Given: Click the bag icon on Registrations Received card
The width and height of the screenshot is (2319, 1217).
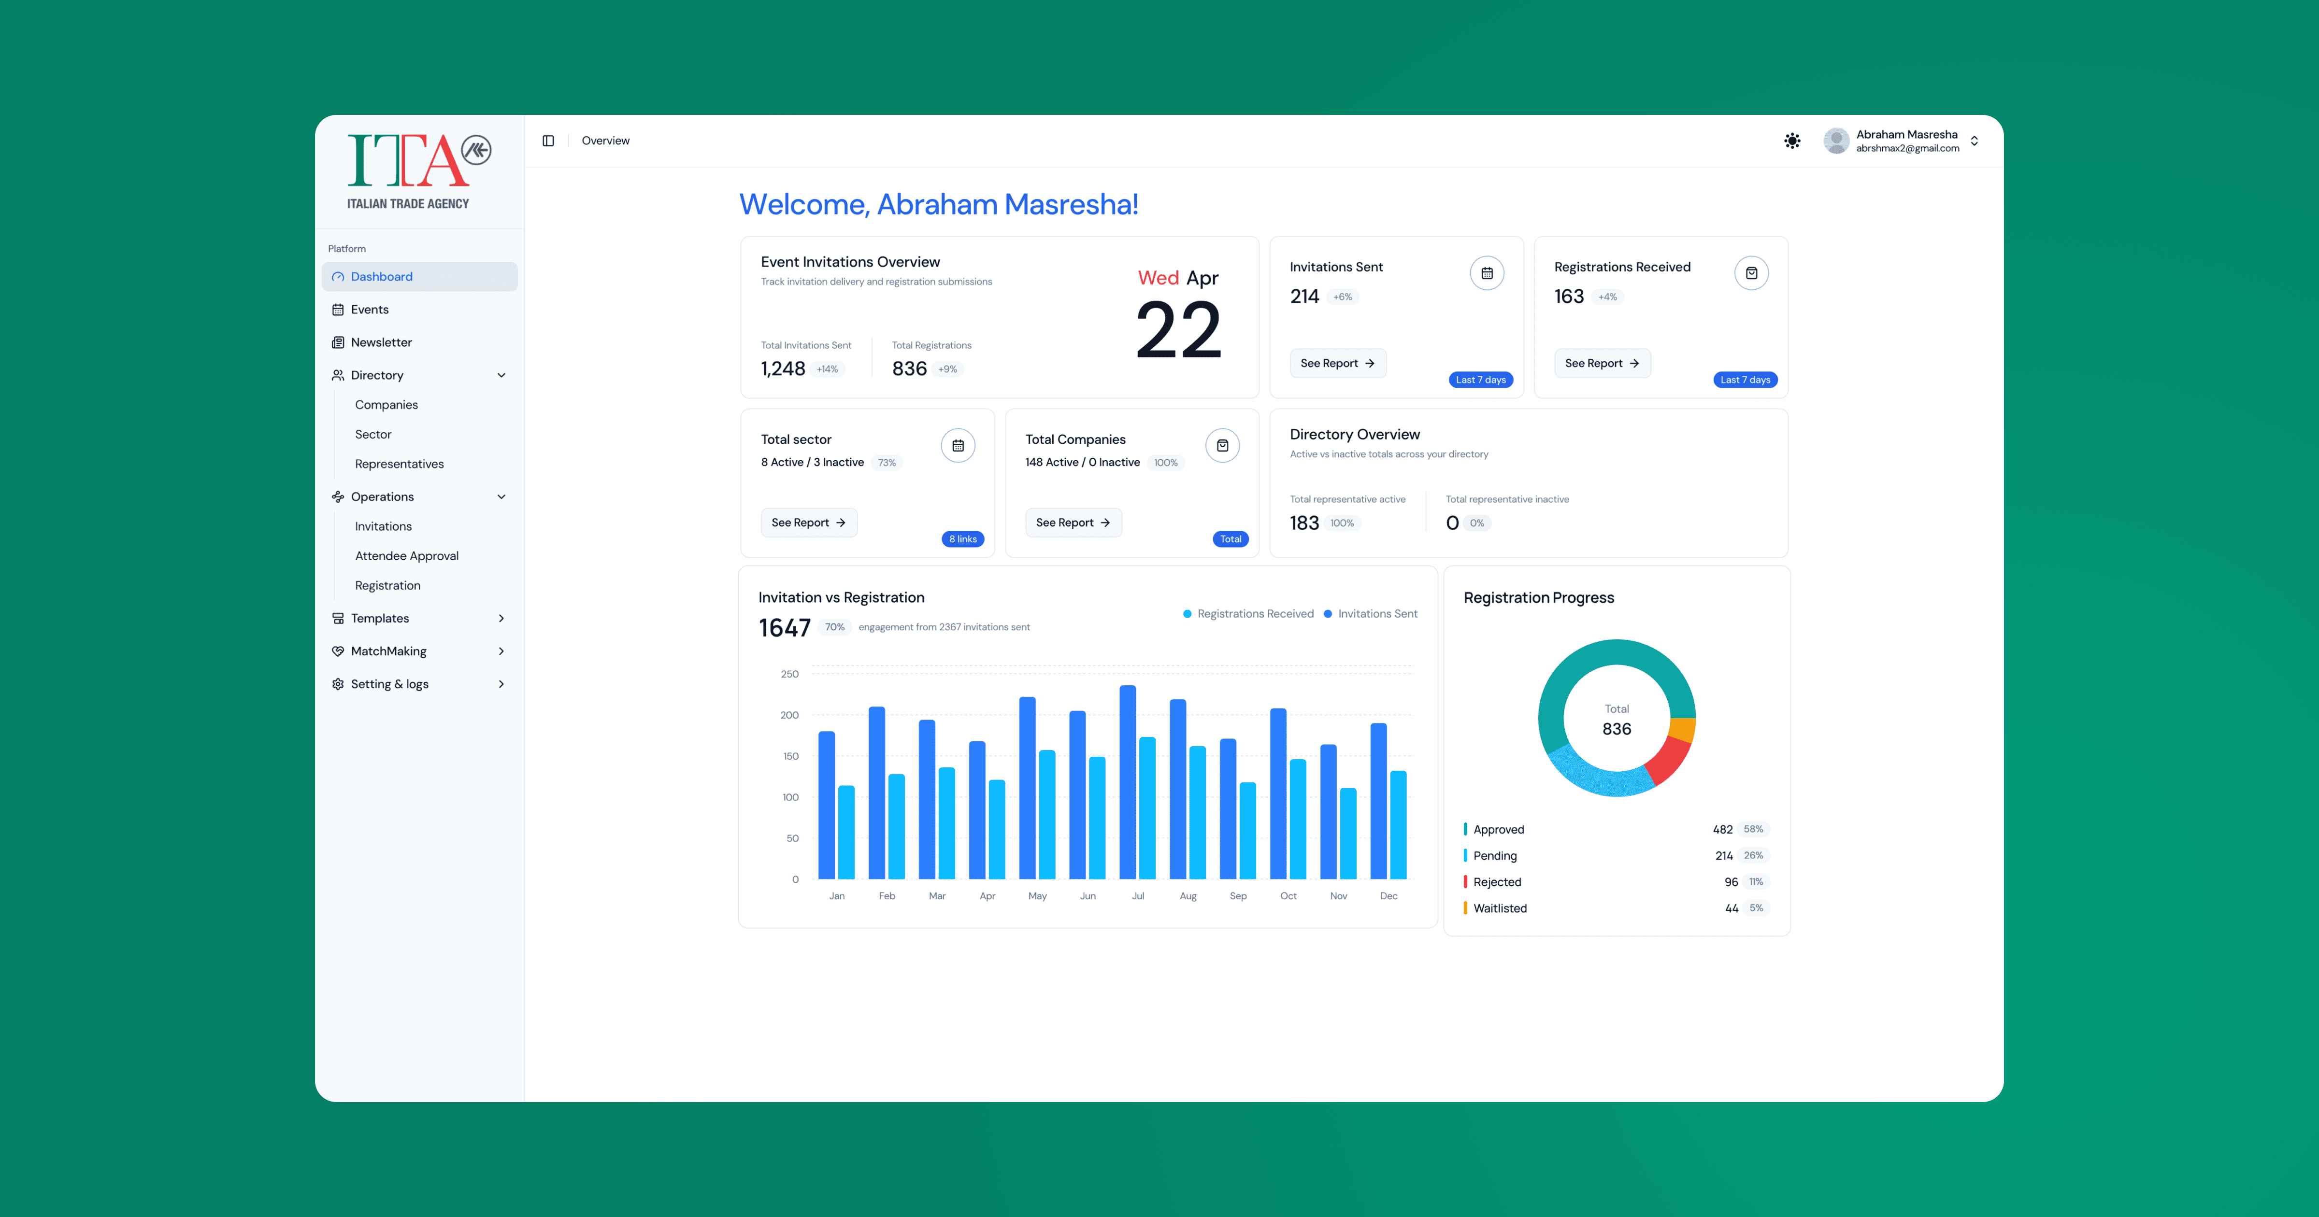Looking at the screenshot, I should tap(1752, 273).
